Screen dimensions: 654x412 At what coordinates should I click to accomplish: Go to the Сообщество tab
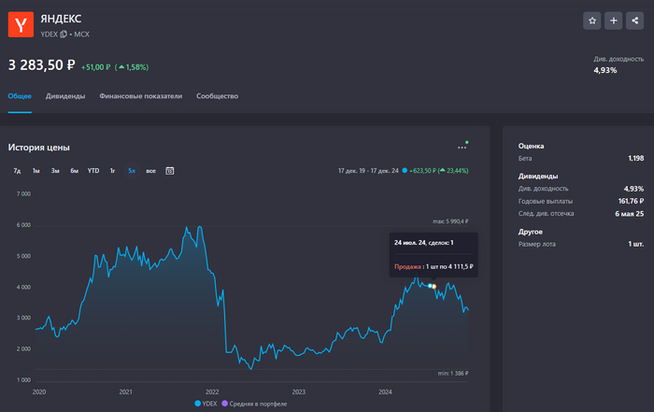(217, 96)
